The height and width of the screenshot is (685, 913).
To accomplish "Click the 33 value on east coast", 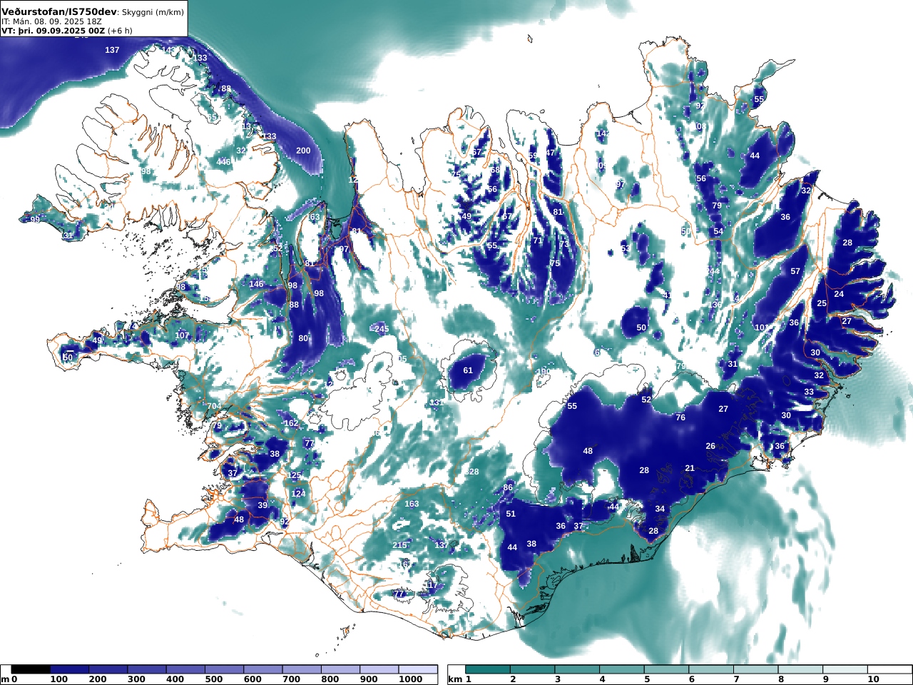I will coord(809,392).
